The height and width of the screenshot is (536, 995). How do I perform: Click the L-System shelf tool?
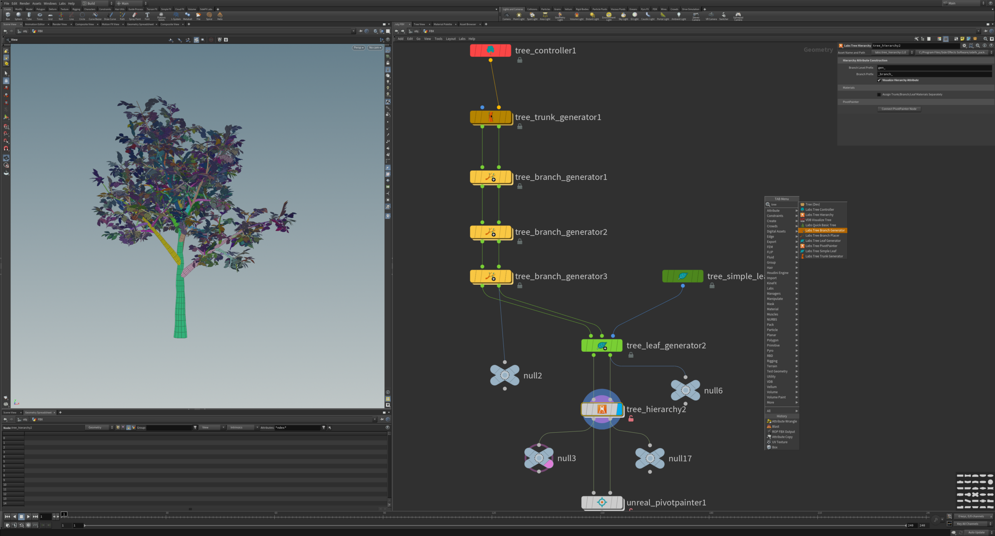[176, 16]
